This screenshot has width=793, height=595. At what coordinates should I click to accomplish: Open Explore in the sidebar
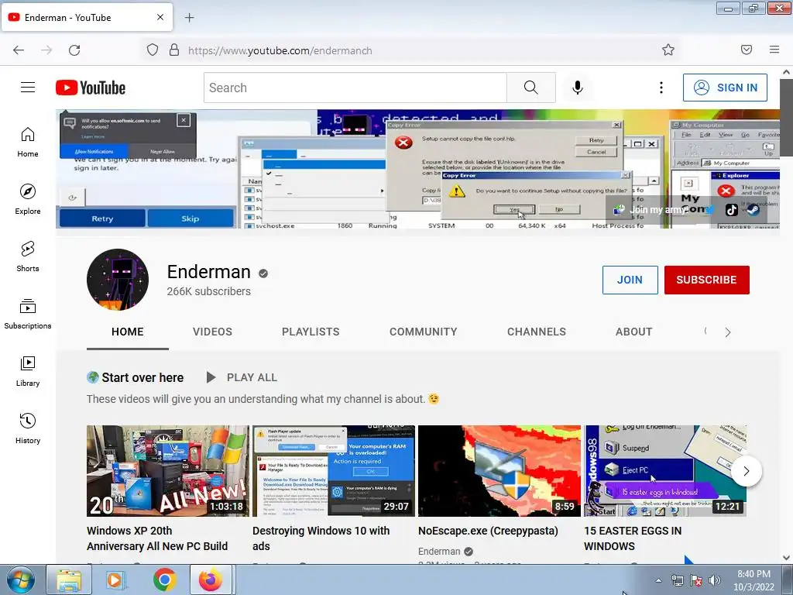coord(28,199)
